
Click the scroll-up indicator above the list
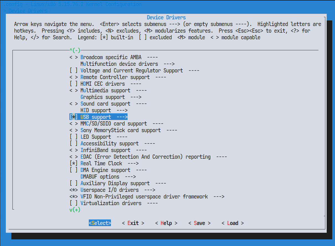pos(75,50)
